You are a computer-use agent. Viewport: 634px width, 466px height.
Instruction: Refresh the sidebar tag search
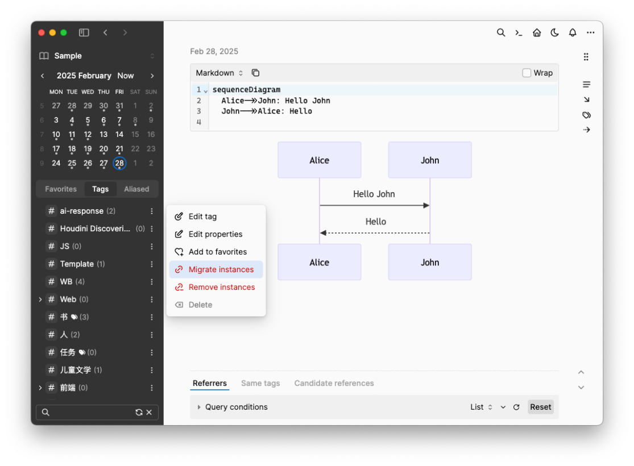click(139, 412)
